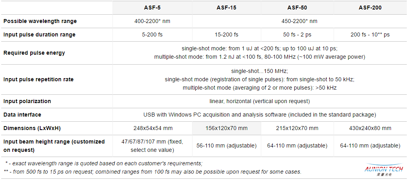
Task: Select the ASF-5 column header
Action: coord(152,8)
